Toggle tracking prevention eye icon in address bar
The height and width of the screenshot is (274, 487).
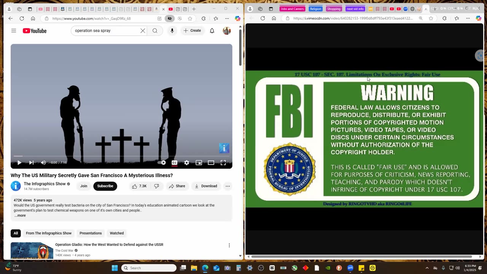pyautogui.click(x=170, y=19)
